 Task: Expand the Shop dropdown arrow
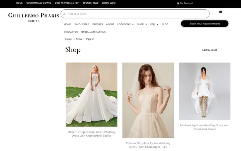[x=146, y=24]
